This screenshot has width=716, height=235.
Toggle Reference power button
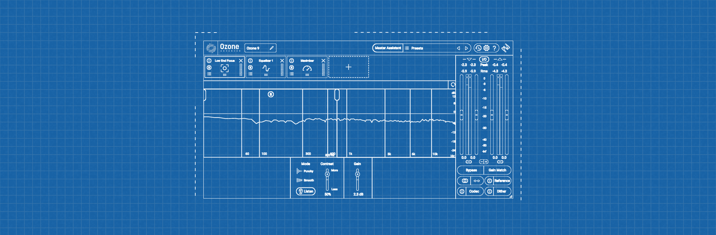(x=489, y=181)
